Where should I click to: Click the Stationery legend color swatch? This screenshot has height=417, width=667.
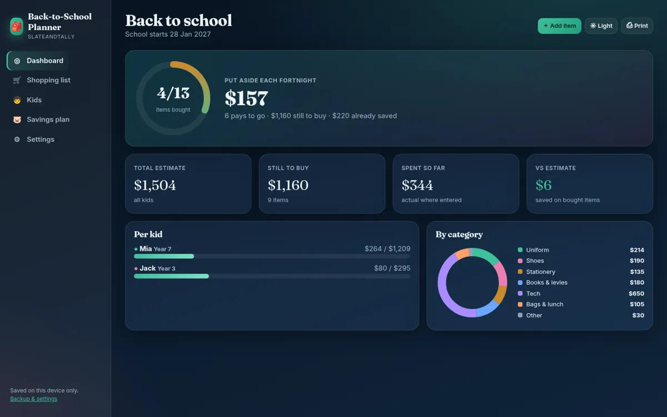[520, 272]
